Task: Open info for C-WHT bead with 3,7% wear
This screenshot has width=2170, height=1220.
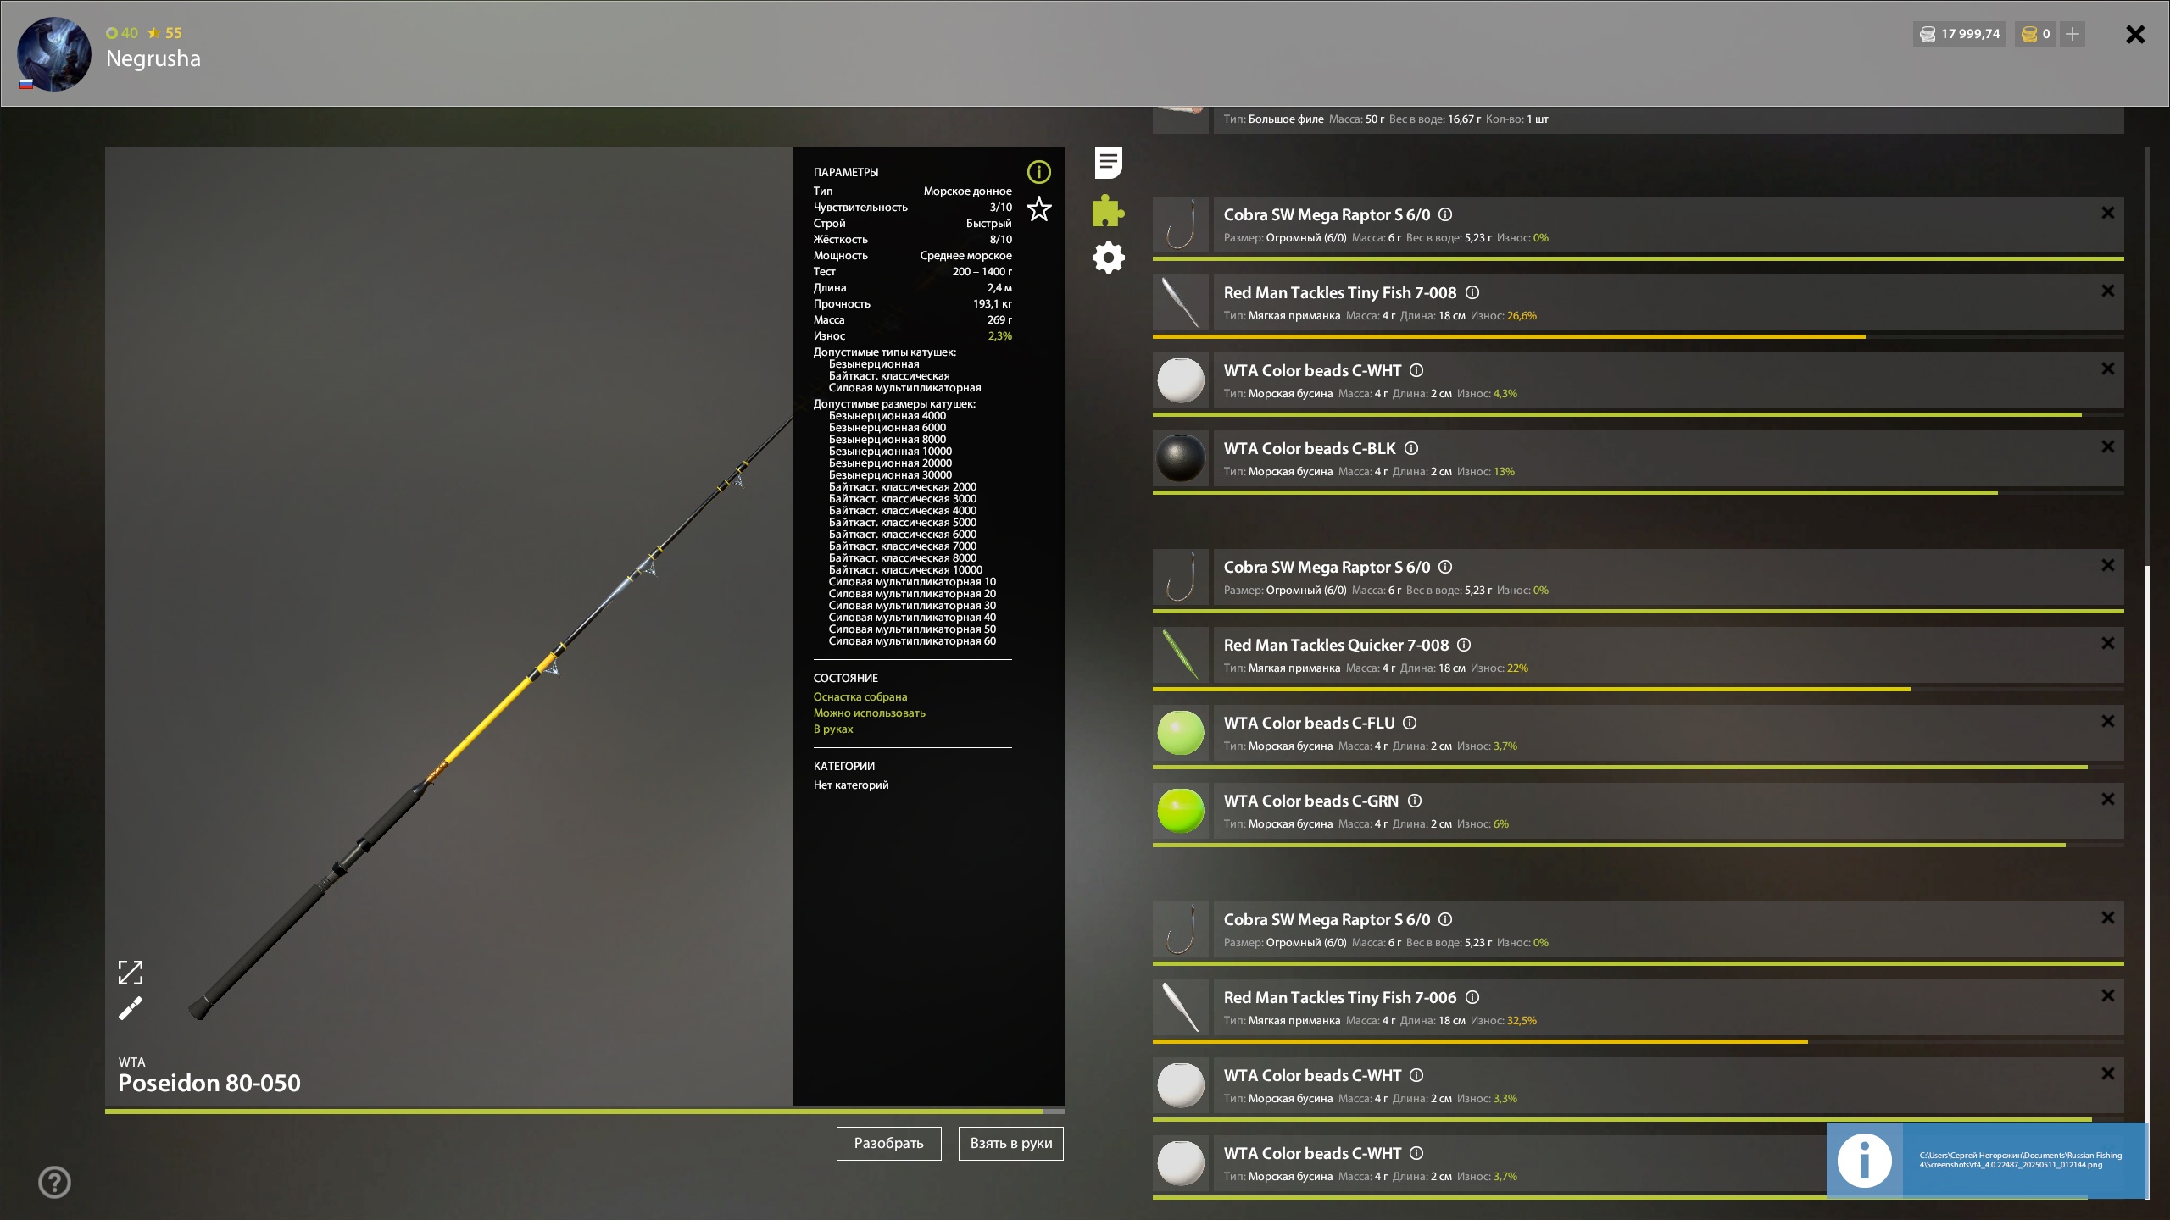Action: pos(1416,1153)
